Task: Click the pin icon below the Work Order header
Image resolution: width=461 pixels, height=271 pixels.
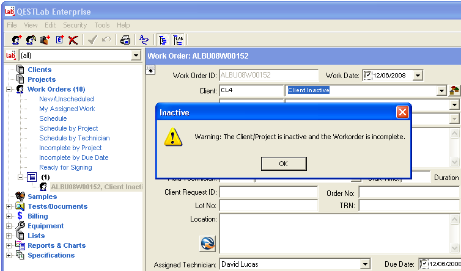Action: (150, 71)
